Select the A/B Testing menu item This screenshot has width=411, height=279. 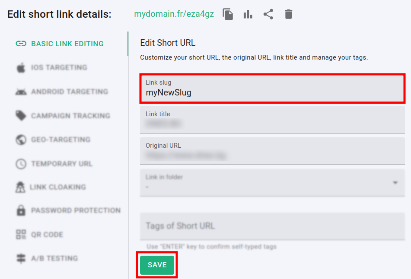[x=54, y=258]
